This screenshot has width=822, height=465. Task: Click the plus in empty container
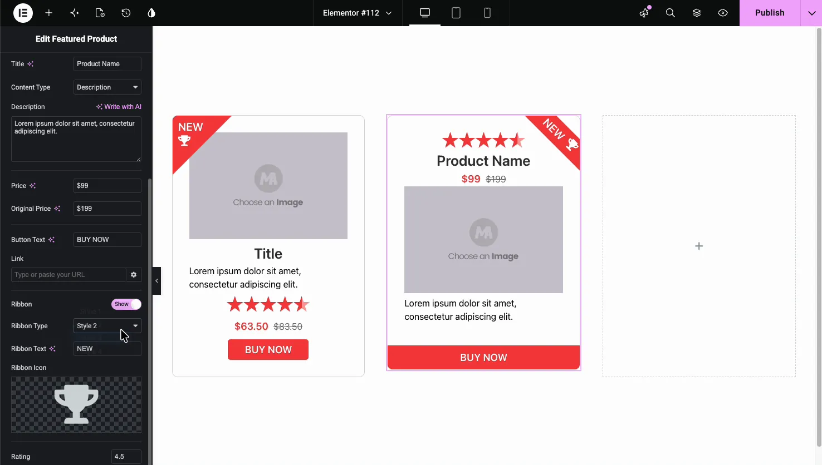699,246
